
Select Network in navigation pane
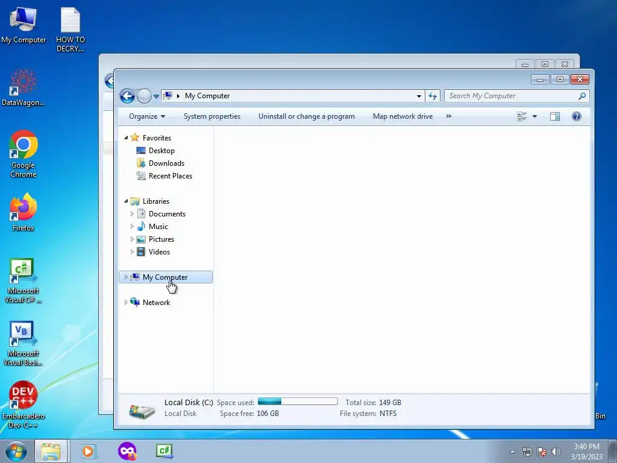click(156, 303)
